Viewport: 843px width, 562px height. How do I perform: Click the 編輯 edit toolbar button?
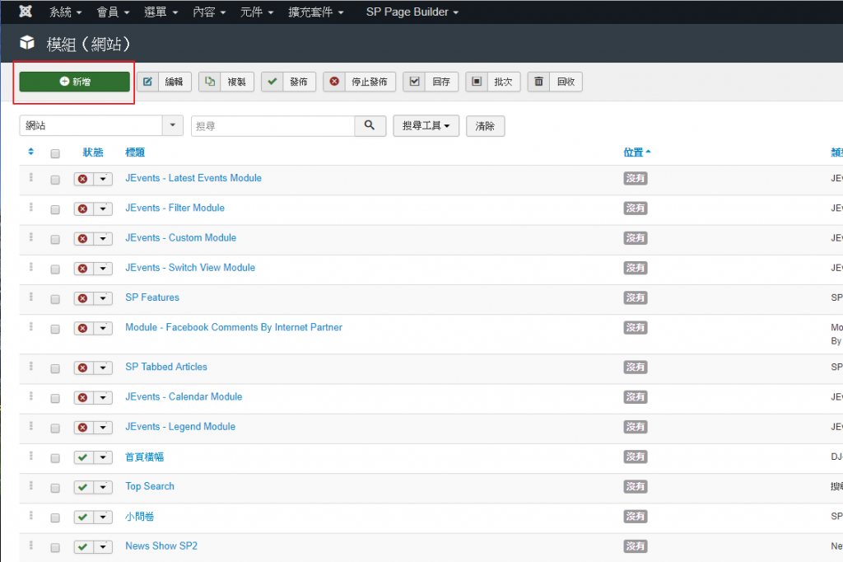click(x=164, y=82)
